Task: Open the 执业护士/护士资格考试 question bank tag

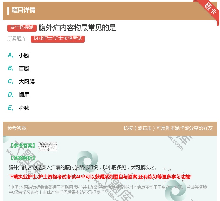Action: 58,39
